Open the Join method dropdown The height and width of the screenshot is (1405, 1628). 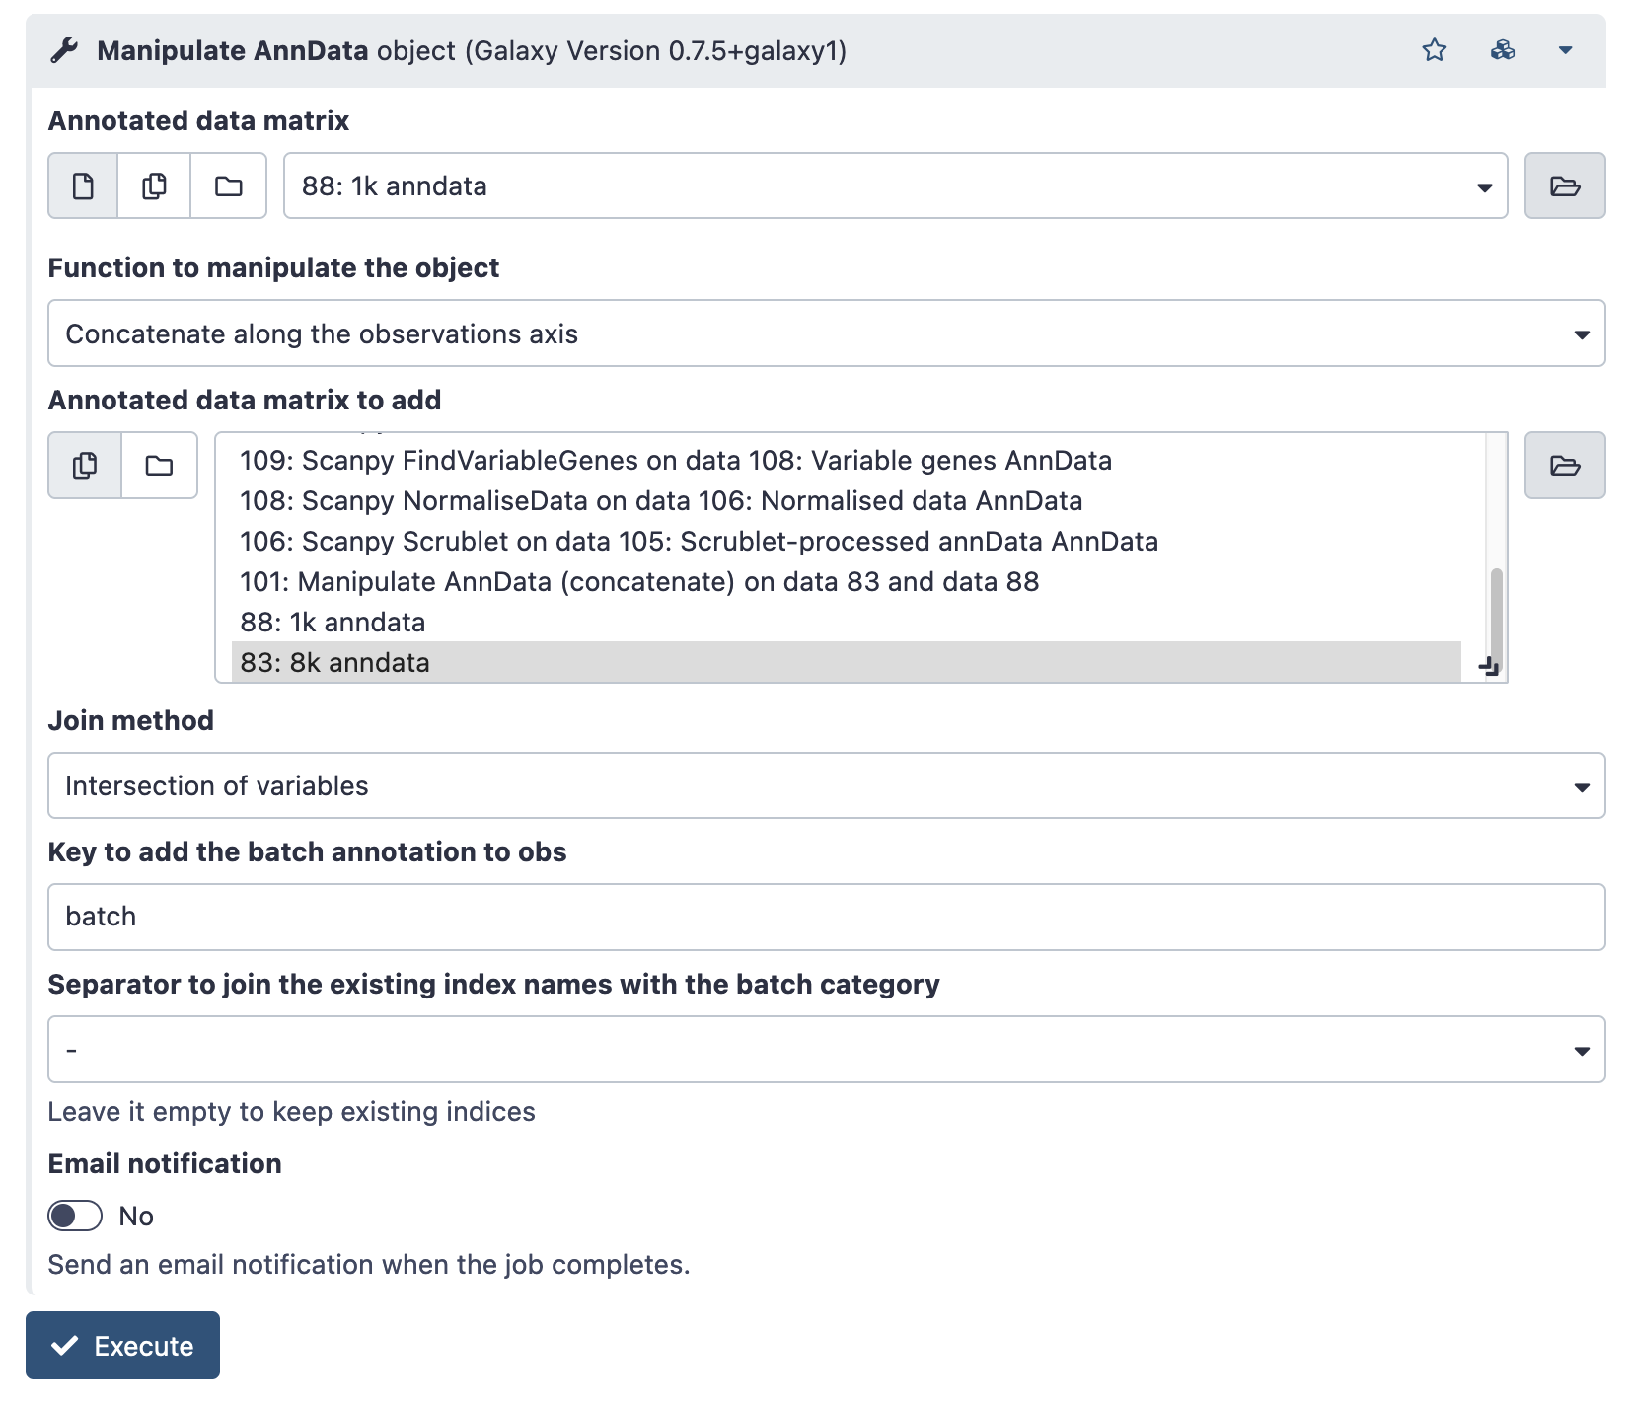(x=826, y=785)
